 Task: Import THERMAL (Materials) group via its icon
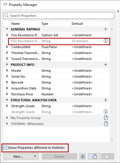pyautogui.click(x=105, y=124)
